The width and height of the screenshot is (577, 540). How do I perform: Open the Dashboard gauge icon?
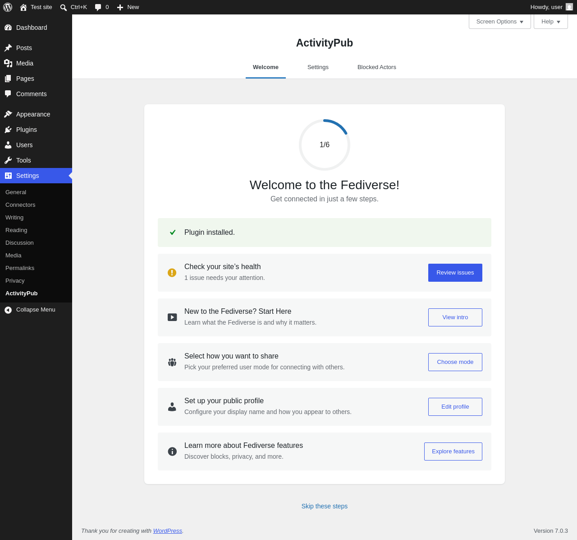coord(8,28)
